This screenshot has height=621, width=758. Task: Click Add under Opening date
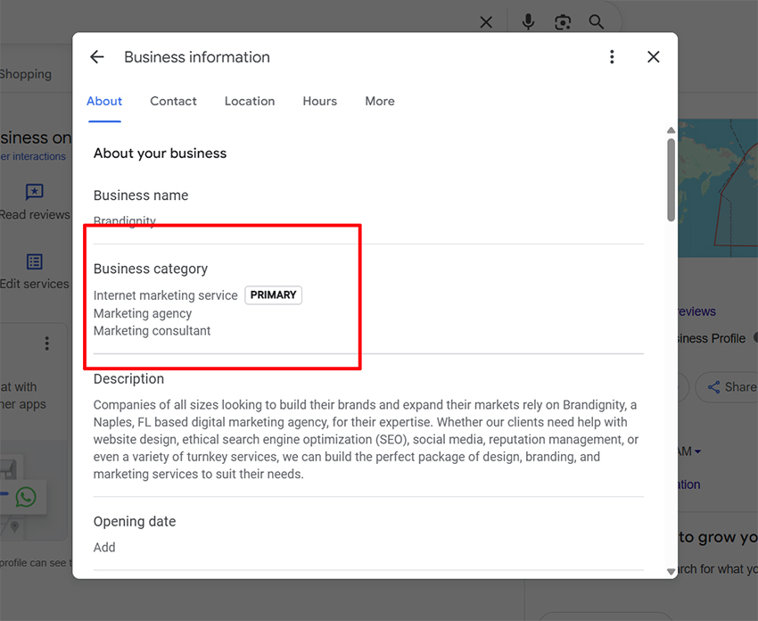pos(104,548)
